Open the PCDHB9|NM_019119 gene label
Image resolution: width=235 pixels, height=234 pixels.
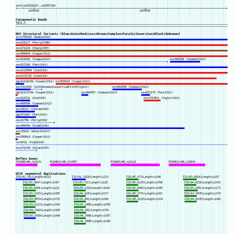[x=123, y=162]
